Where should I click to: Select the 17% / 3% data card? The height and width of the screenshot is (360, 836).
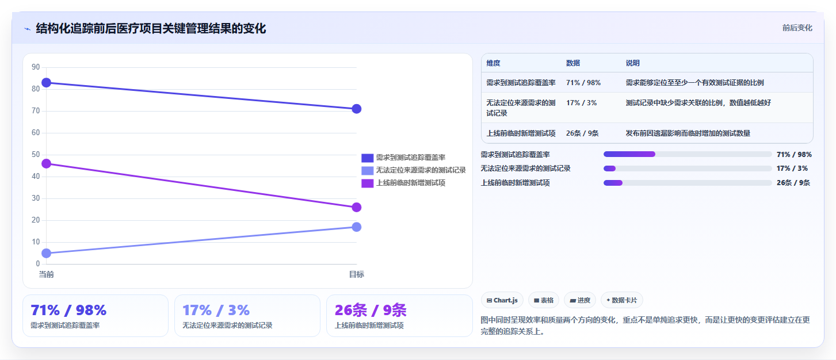(247, 316)
